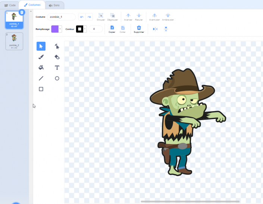Open the Remplissage fill color dropdown

pos(60,29)
